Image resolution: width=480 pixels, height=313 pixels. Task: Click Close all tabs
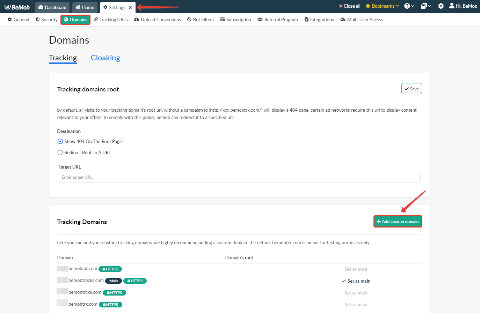[350, 6]
